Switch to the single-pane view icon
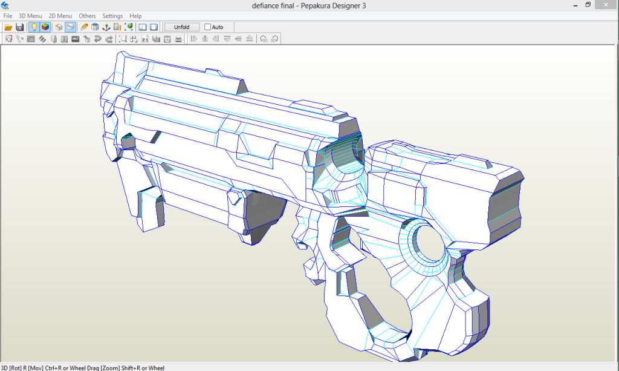Viewport: 619px width, 371px height. coord(154,27)
